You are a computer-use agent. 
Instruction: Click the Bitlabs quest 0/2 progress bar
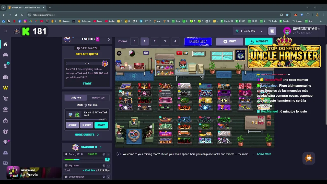click(x=84, y=63)
